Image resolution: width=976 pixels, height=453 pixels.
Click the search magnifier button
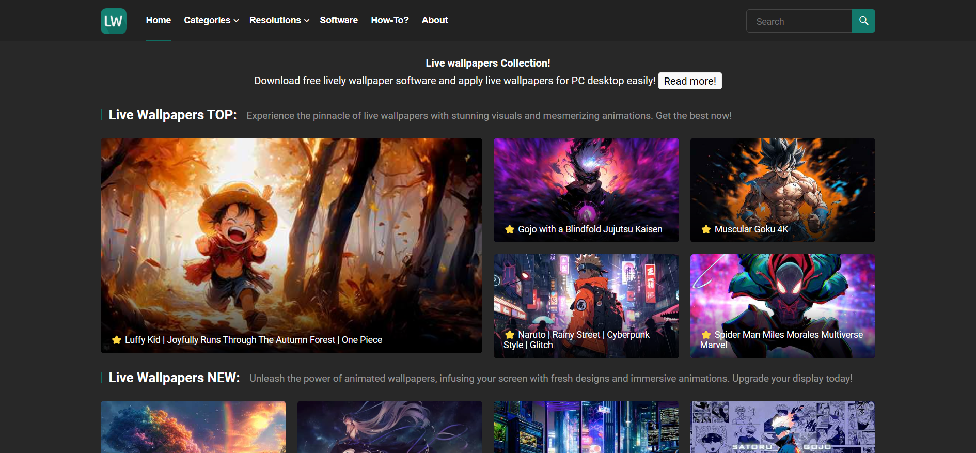click(863, 21)
